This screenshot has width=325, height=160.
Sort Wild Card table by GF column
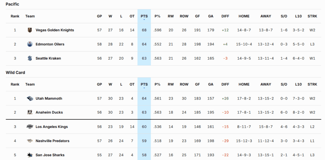coord(197,84)
